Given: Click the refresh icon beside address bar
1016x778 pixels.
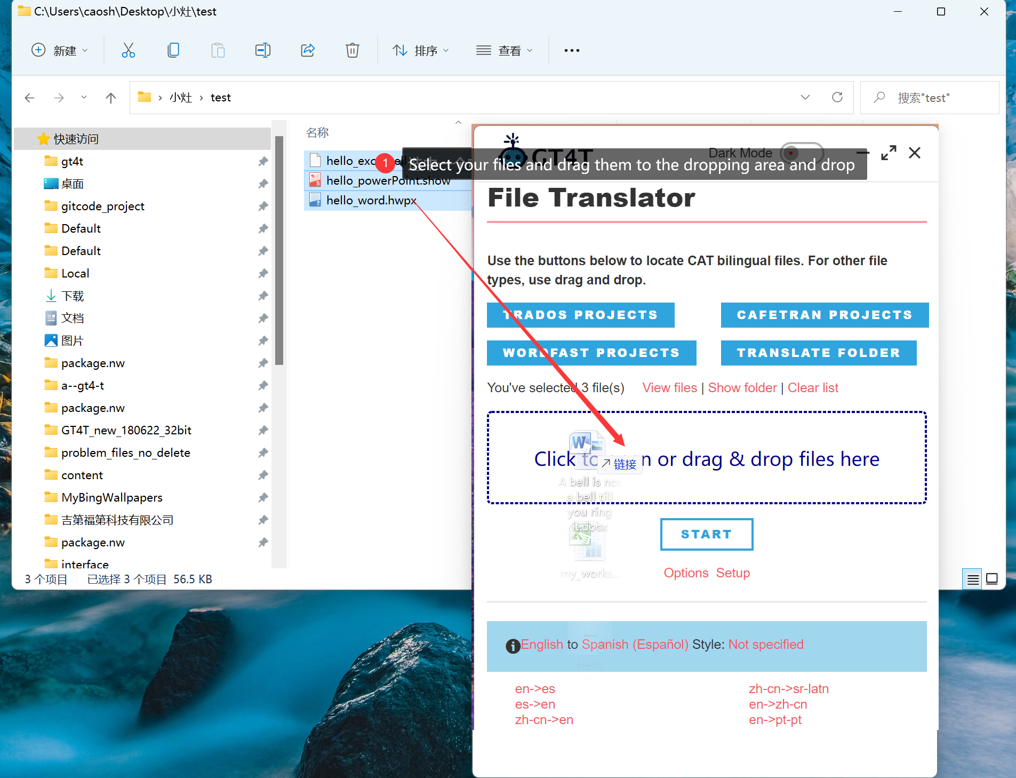Looking at the screenshot, I should click(x=837, y=97).
